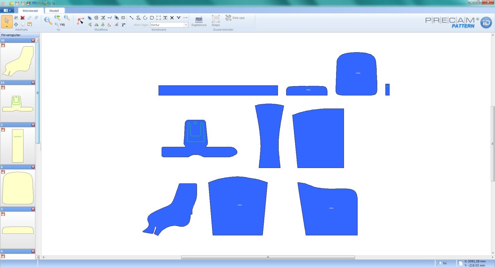
Task: Click the long blue rectangular strip pattern piece
Action: pos(218,90)
